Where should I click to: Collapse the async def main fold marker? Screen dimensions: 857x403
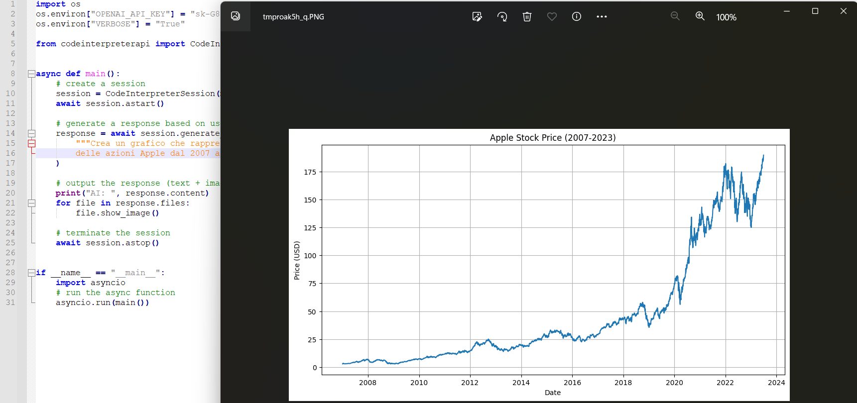(x=31, y=74)
